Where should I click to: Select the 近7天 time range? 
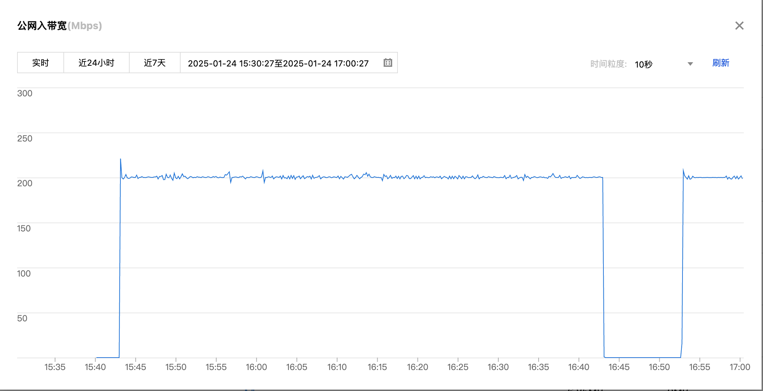point(155,63)
